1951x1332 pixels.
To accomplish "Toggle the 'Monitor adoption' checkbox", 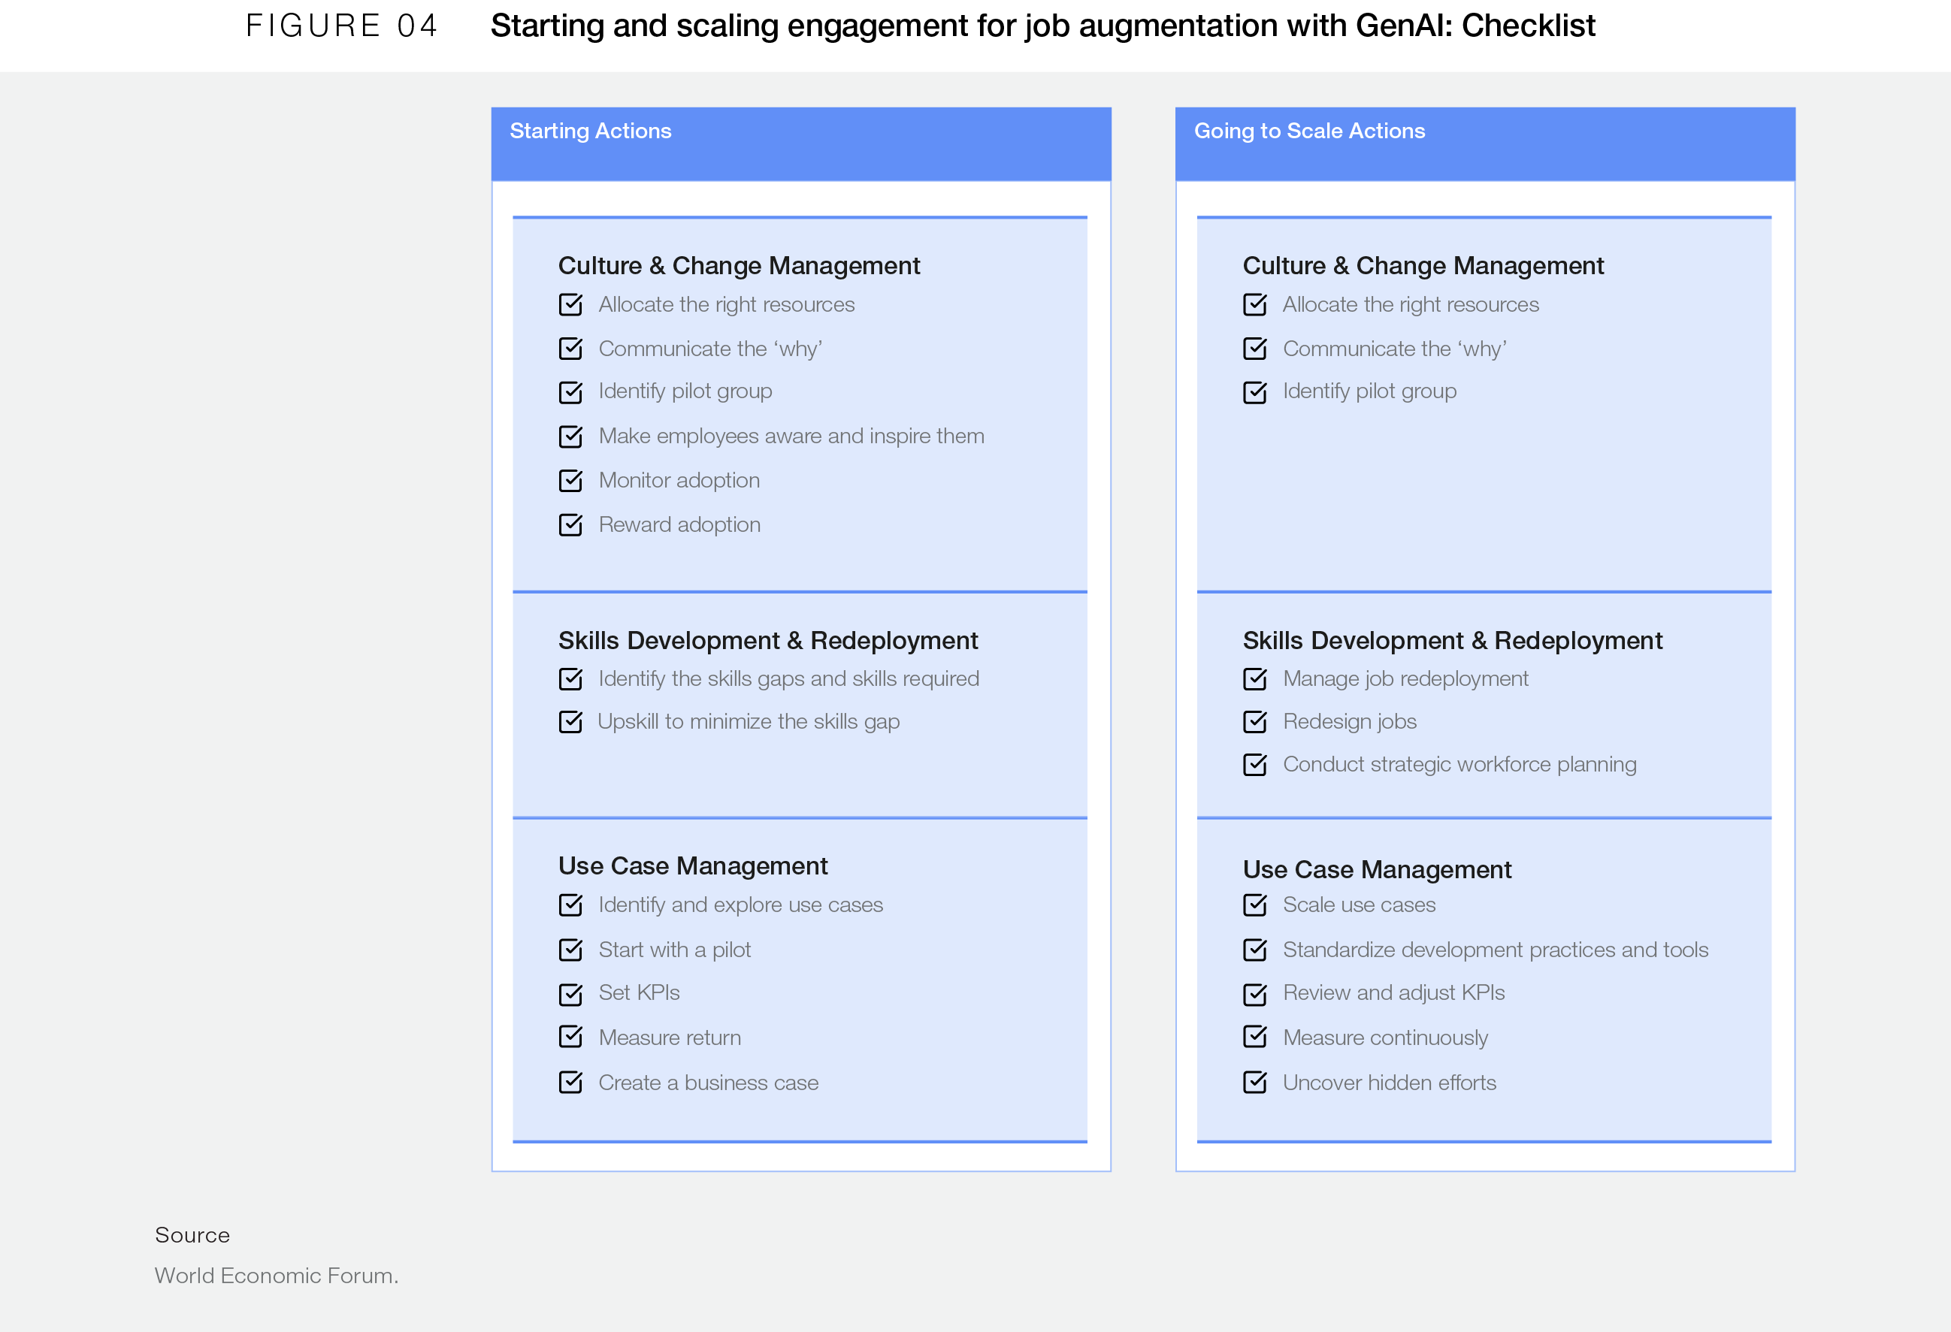I will 570,481.
